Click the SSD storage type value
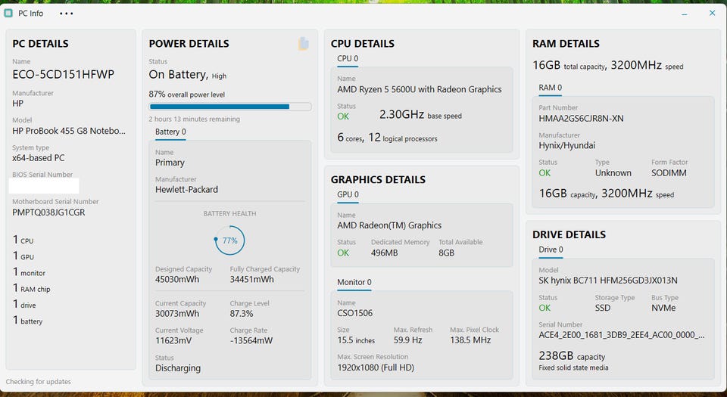Image resolution: width=727 pixels, height=397 pixels. tap(603, 309)
